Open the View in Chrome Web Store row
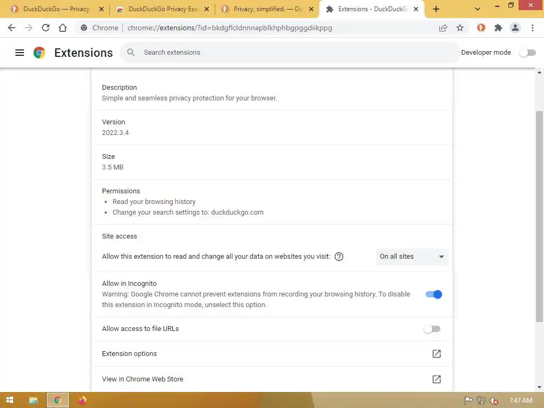This screenshot has width=544, height=408. pyautogui.click(x=272, y=379)
